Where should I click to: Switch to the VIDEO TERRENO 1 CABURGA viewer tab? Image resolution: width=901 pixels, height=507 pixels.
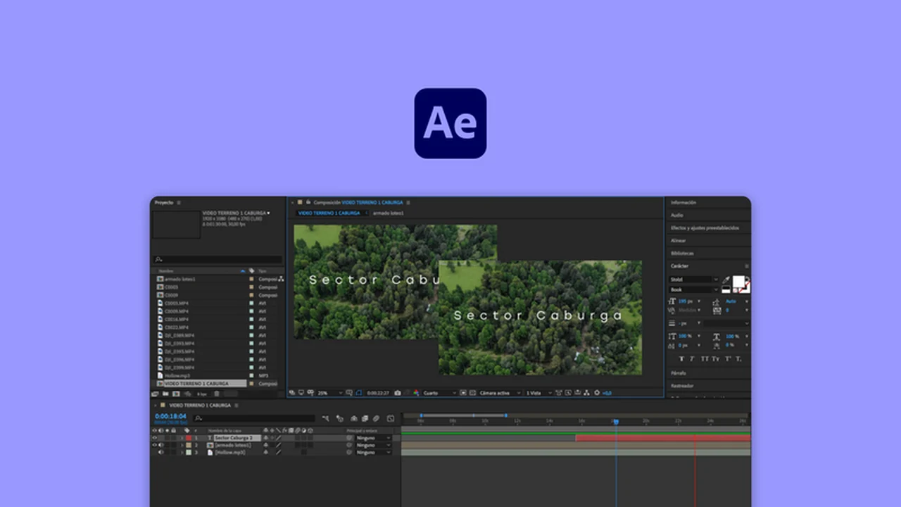(329, 213)
